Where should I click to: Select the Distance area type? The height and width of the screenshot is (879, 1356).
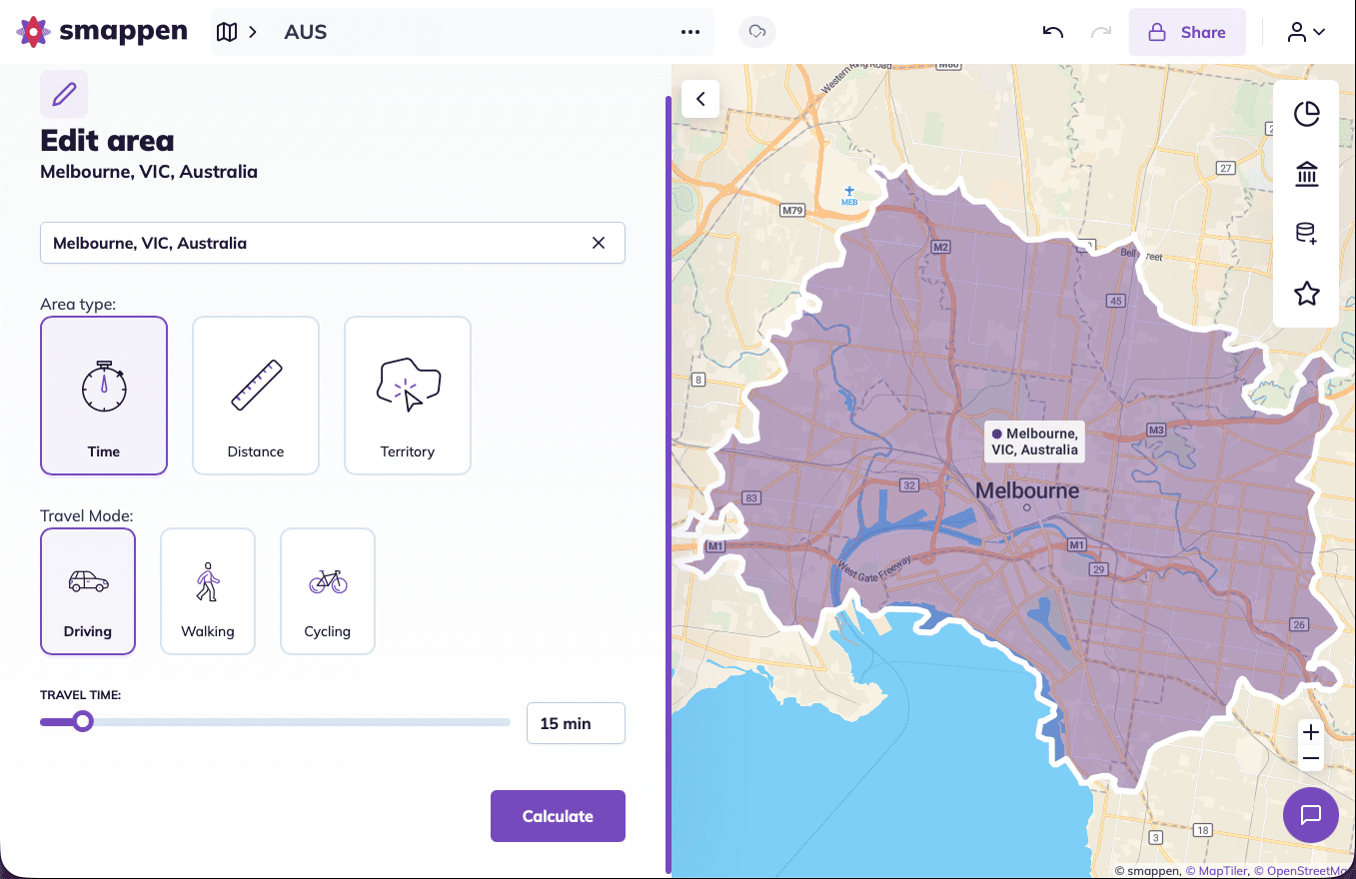point(256,396)
